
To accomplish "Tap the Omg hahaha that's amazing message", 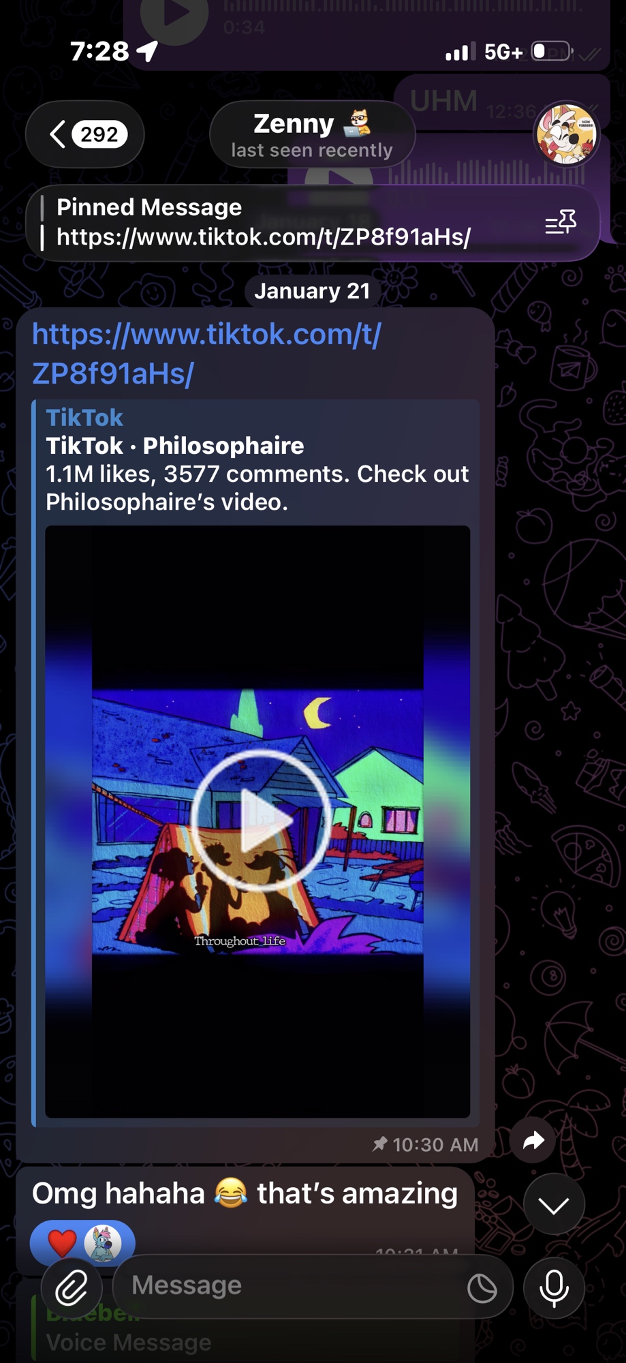I will click(x=245, y=1193).
